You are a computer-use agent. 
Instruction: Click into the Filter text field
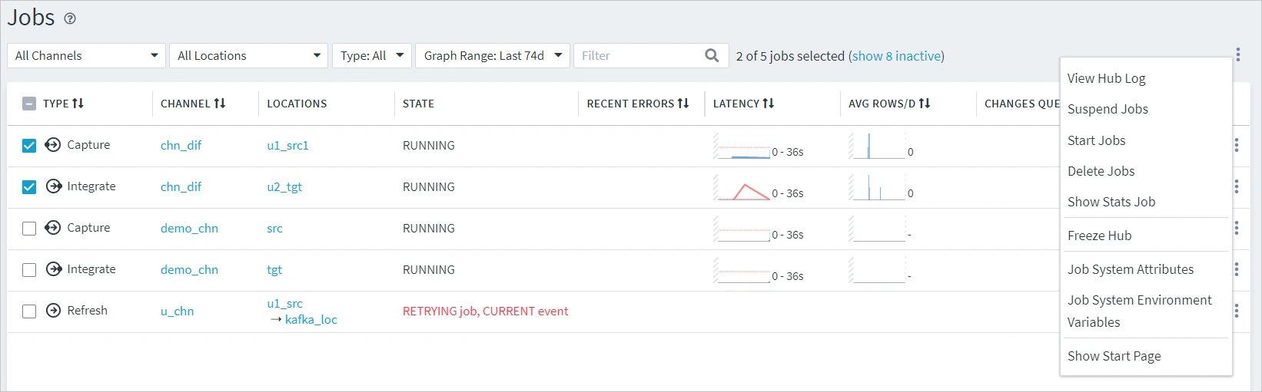tap(638, 56)
